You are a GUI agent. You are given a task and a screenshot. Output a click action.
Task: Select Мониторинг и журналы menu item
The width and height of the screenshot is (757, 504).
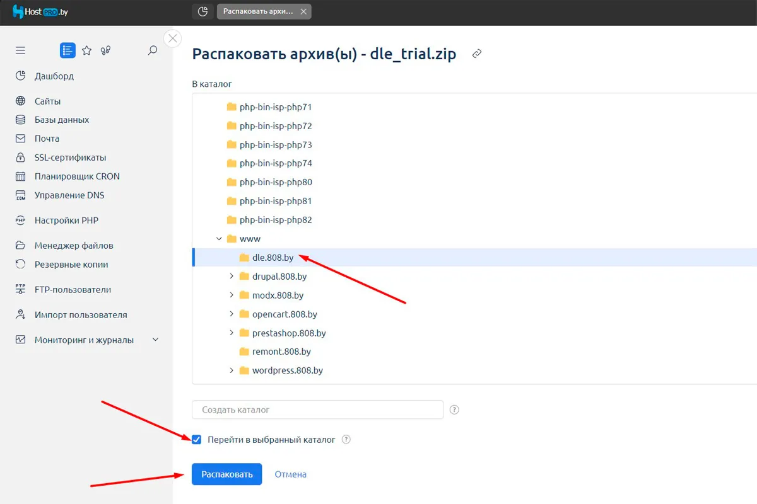84,340
